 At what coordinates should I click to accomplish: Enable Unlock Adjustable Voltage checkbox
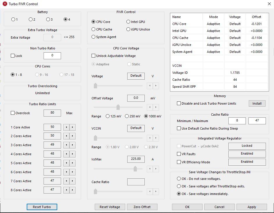tap(94, 56)
